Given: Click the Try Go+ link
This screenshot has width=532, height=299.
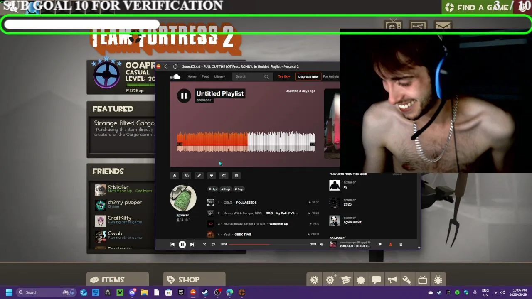Looking at the screenshot, I should tap(284, 76).
